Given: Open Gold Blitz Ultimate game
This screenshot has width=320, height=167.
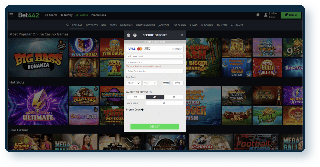Looking at the screenshot, I should pyautogui.click(x=38, y=106).
